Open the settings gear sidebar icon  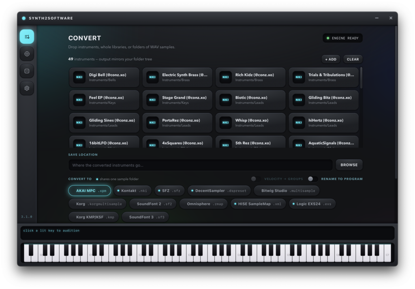coord(27,88)
